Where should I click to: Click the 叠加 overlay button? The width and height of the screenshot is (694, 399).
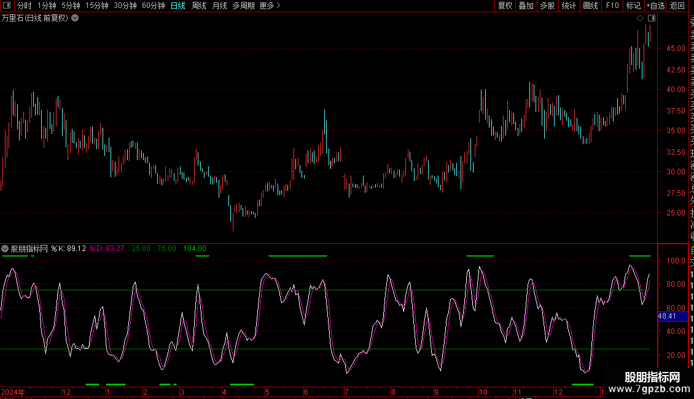tap(526, 6)
